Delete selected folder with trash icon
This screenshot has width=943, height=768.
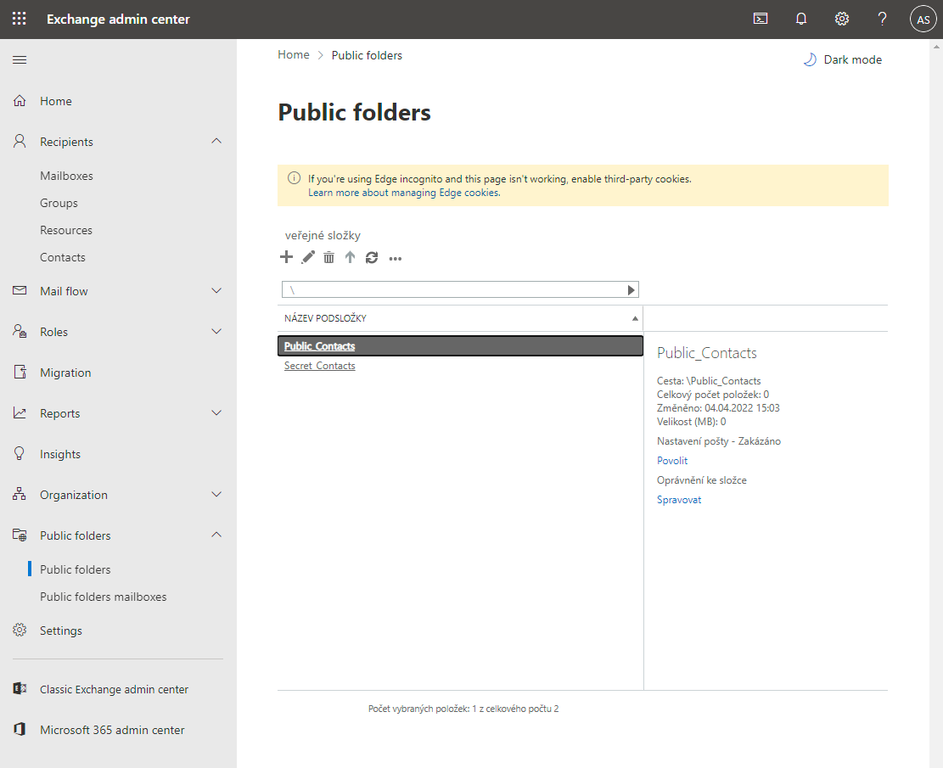tap(329, 257)
